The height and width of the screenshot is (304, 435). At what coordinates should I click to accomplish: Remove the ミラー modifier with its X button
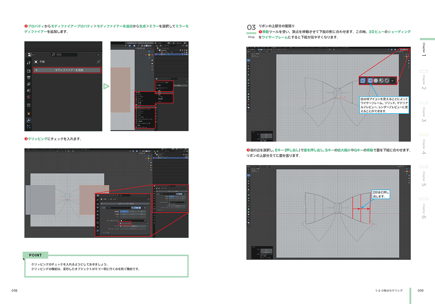point(145,208)
